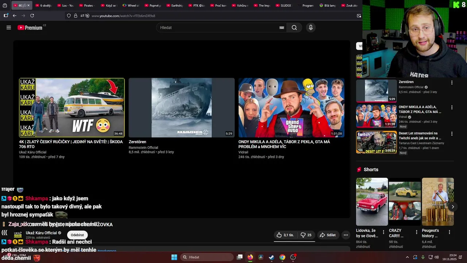Open options for 'Lidovka, že by se' Short

coord(383,232)
